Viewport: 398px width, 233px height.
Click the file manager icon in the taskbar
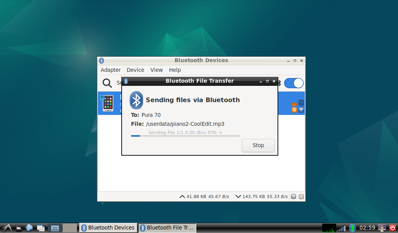[19, 228]
